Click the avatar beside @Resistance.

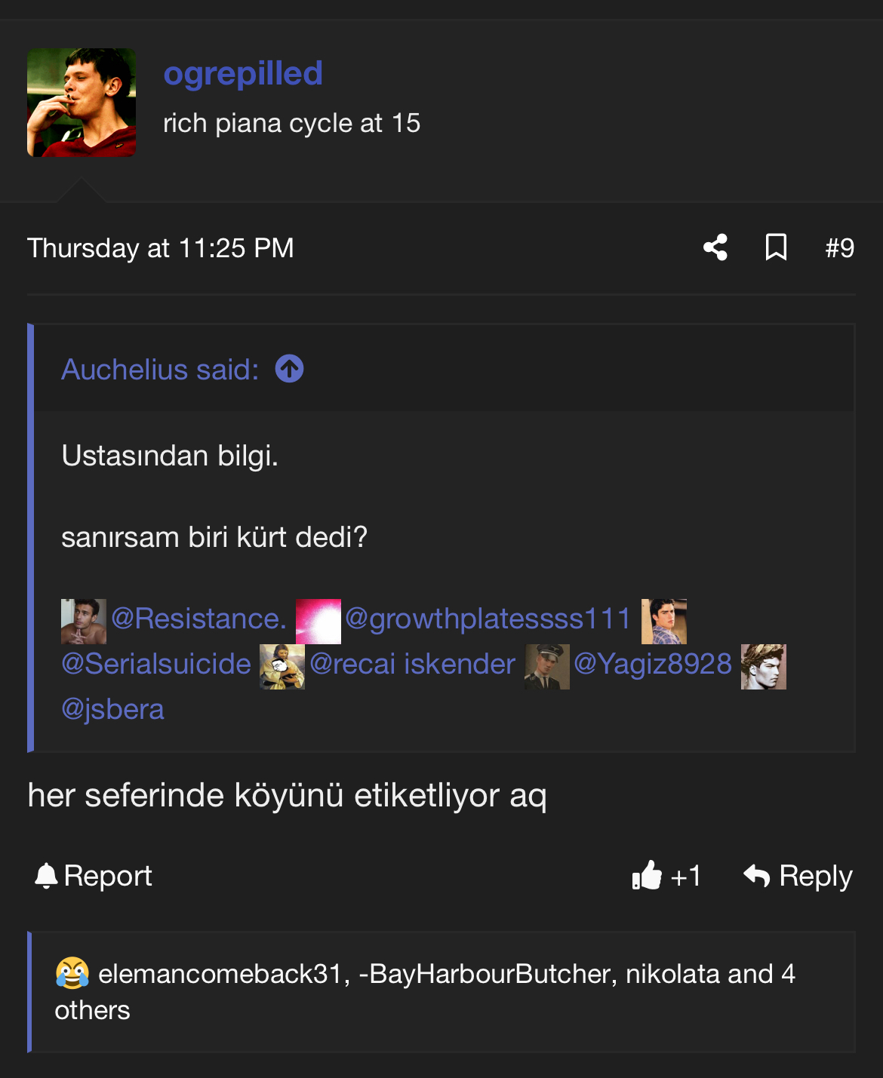(83, 621)
